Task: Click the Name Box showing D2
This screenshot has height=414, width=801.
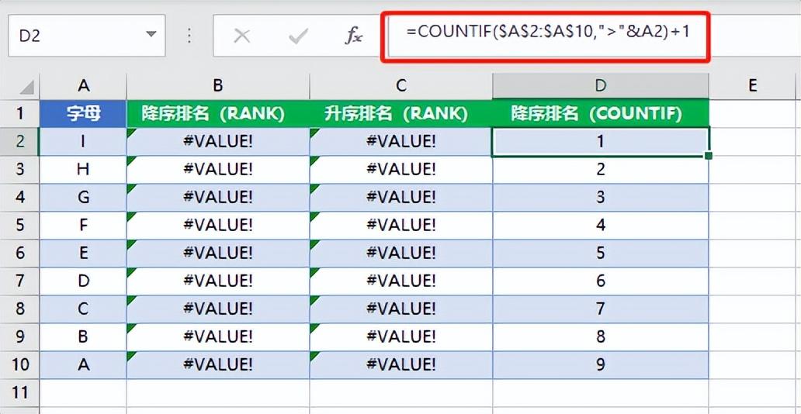Action: tap(86, 35)
